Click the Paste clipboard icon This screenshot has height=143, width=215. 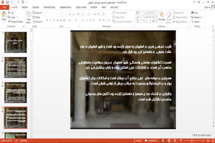click(4, 14)
